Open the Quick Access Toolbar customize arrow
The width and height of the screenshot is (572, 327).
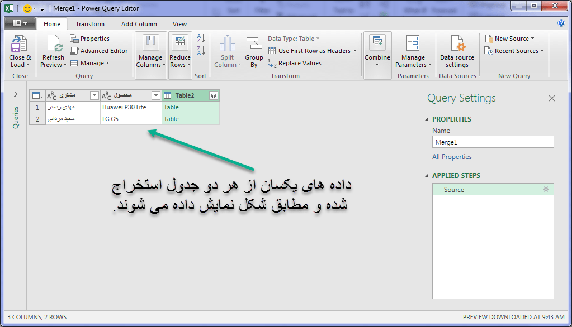click(x=42, y=8)
